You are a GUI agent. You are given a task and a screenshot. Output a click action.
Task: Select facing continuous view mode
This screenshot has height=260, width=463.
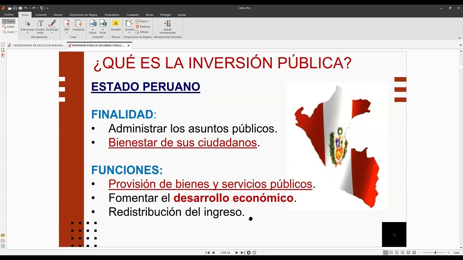pyautogui.click(x=403, y=253)
